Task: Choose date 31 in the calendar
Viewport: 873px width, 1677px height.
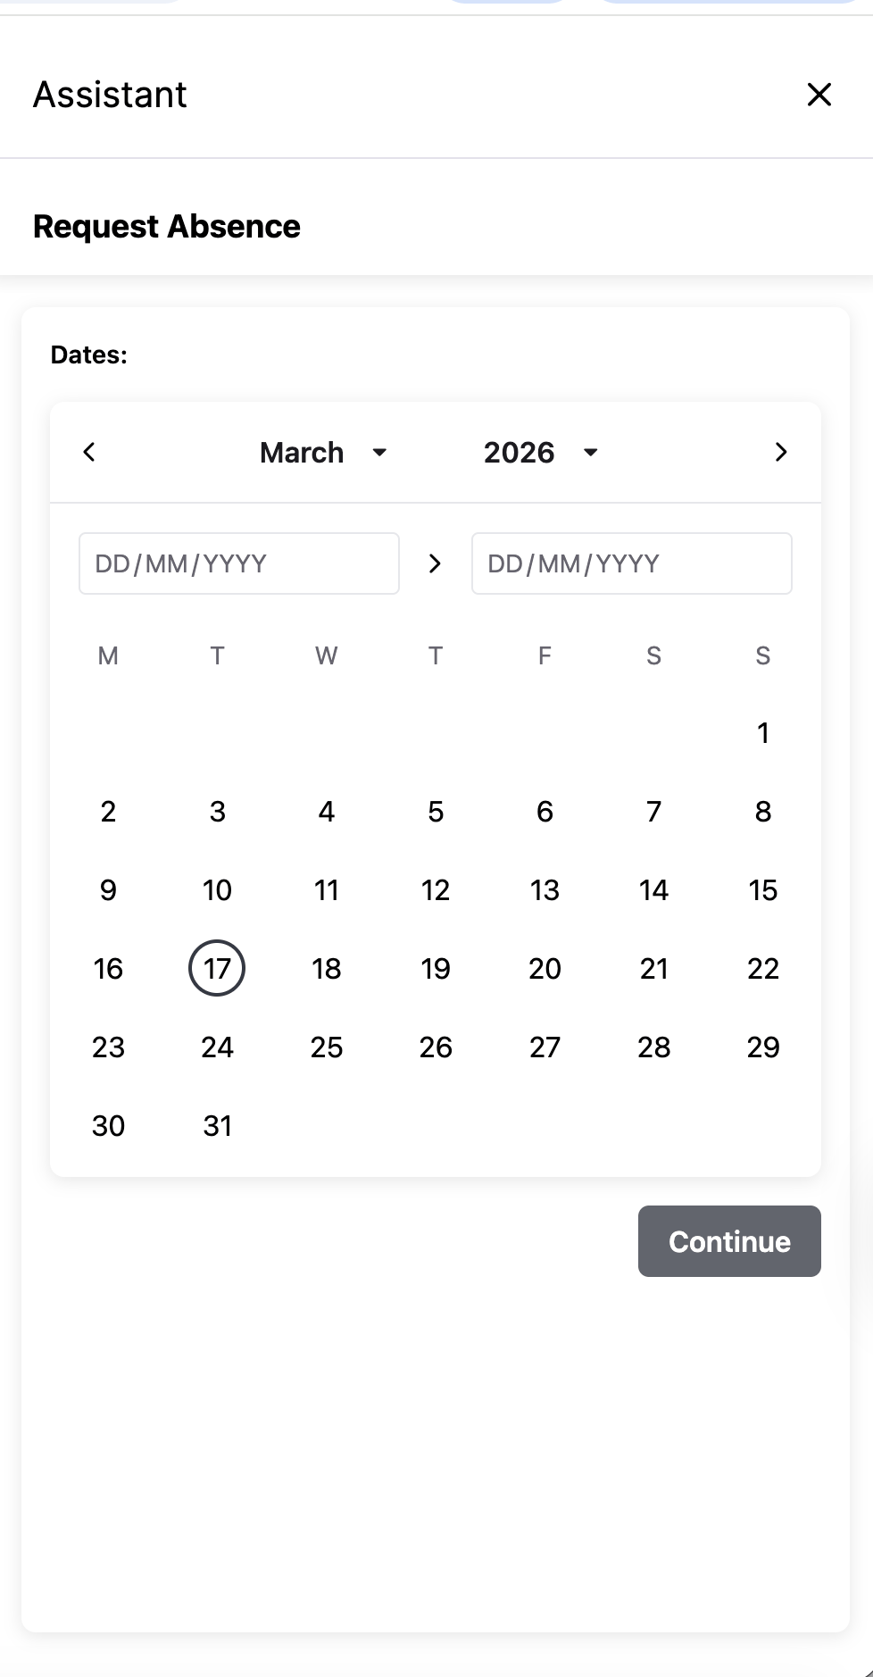Action: coord(217,1125)
